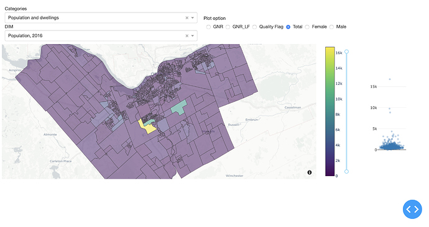Click the map attribution info icon
This screenshot has width=429, height=227.
tap(310, 172)
